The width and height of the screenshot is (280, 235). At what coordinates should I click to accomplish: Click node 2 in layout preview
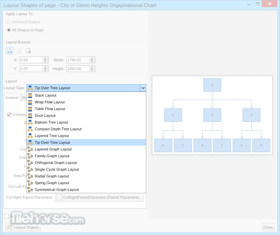coord(212,115)
